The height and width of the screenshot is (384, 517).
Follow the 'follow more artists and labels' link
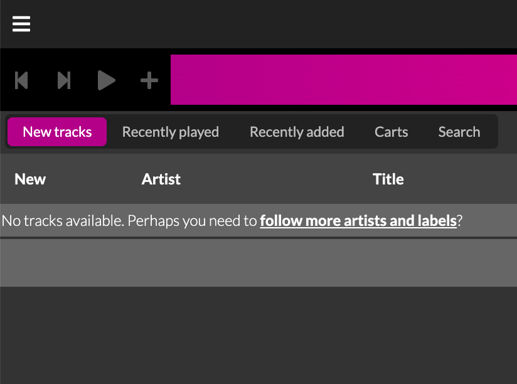358,221
